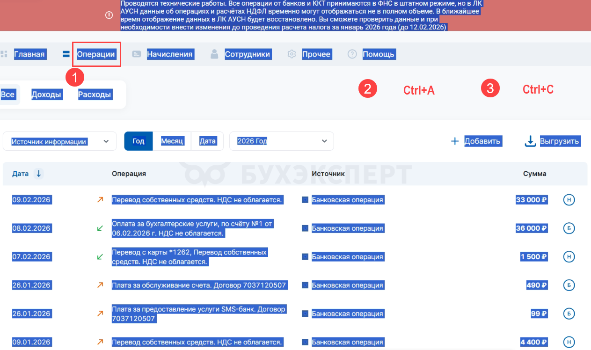
Task: Open the Помощь menu item
Action: (x=379, y=54)
